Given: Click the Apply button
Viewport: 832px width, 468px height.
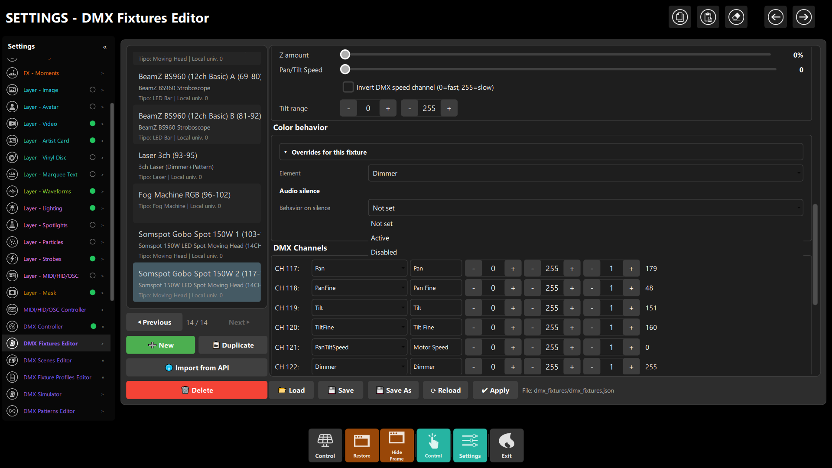Looking at the screenshot, I should 495,390.
